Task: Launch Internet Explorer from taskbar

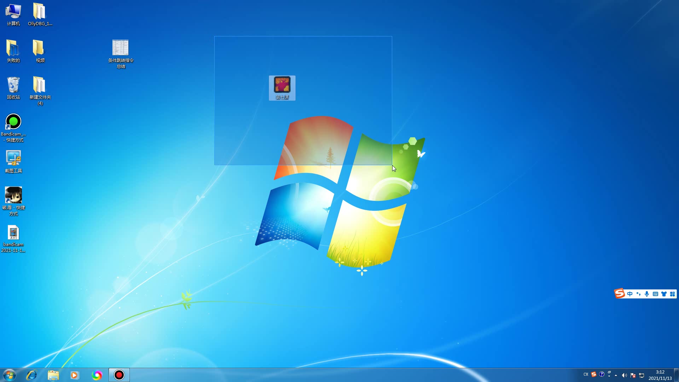Action: [31, 375]
